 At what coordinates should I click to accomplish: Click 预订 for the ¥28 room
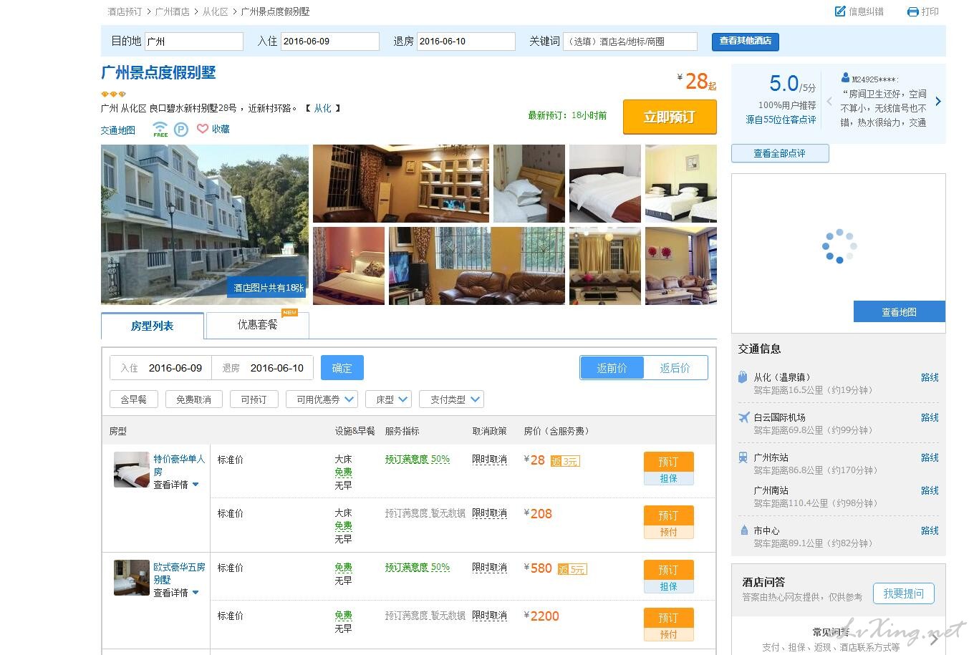[668, 462]
